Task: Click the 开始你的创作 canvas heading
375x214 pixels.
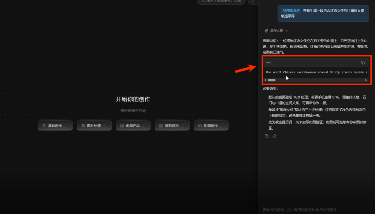Action: coord(133,99)
